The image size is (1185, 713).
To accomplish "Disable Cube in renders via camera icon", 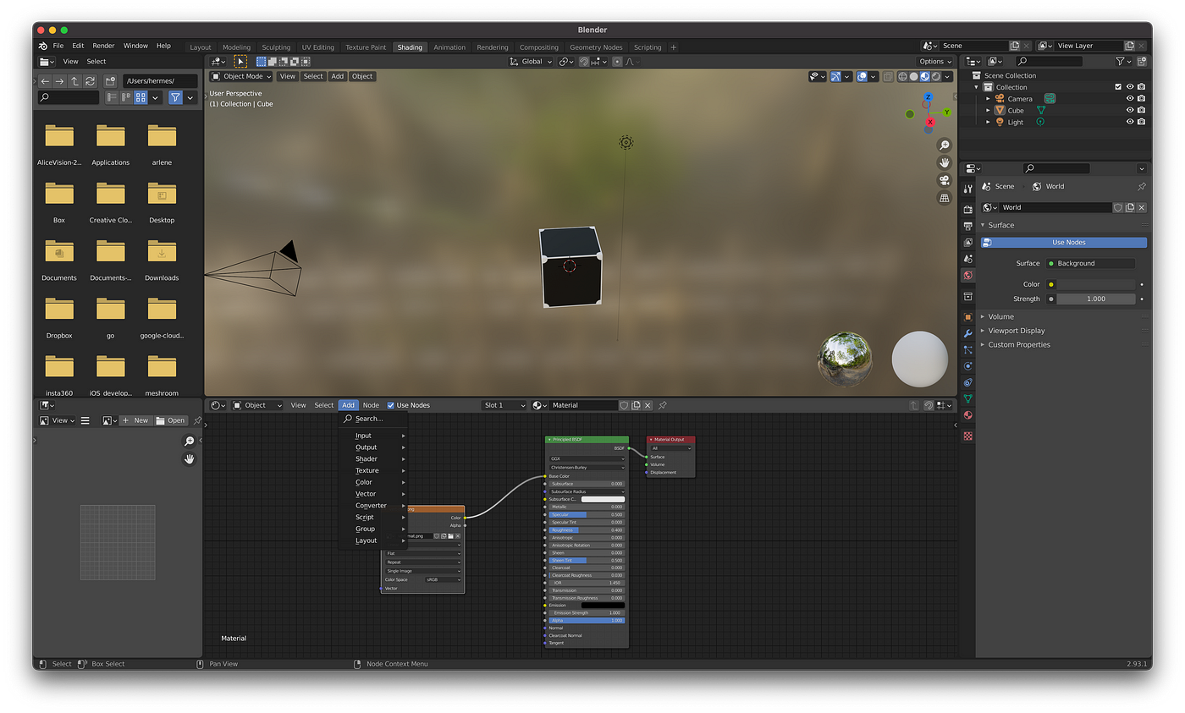I will (1141, 110).
